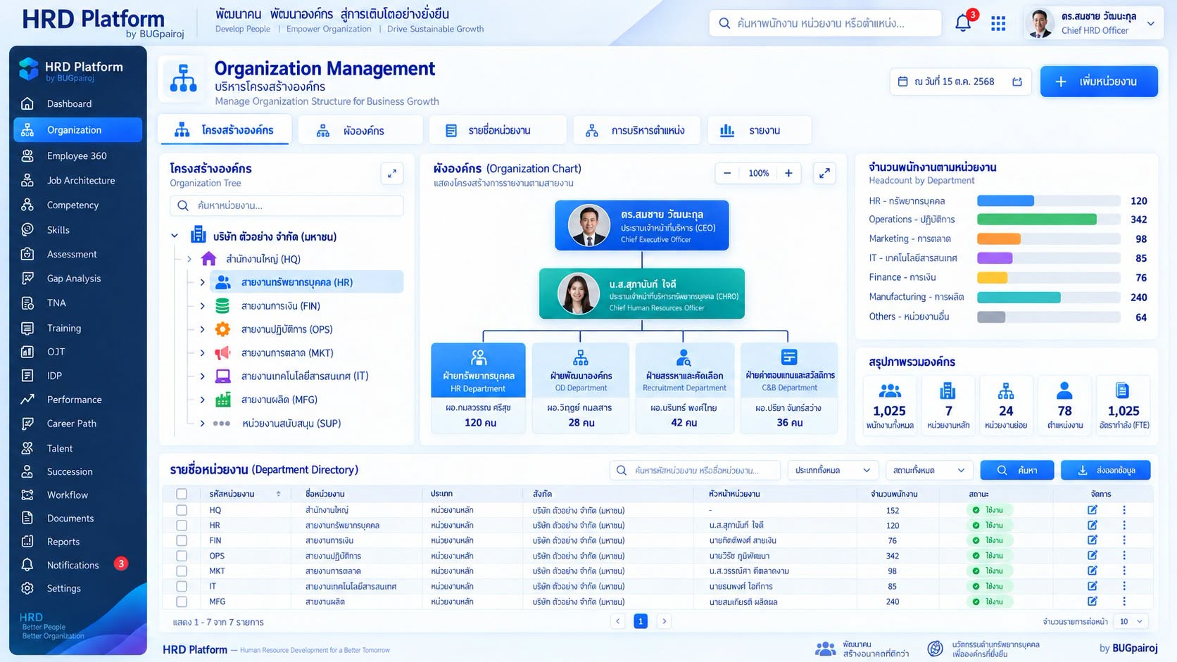Click the Operations headcount bar
Viewport: 1177px width, 662px height.
pyautogui.click(x=1037, y=219)
